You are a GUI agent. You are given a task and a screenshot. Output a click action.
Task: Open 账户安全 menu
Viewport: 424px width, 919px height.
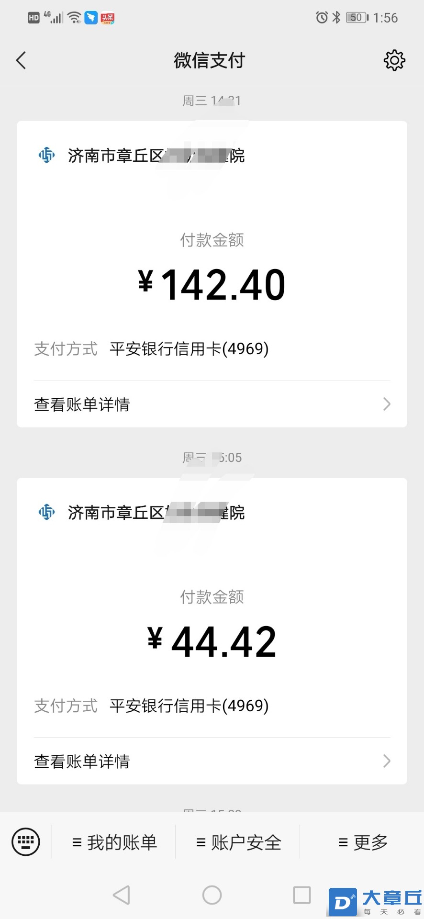coord(238,842)
